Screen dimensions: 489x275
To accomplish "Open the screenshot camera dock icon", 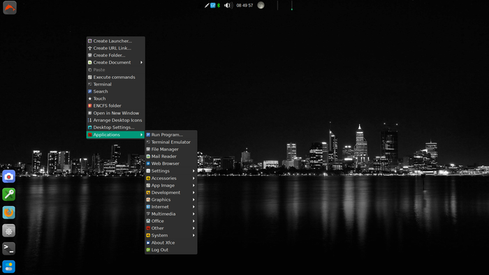I will click(x=8, y=177).
